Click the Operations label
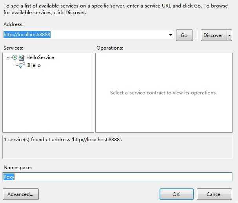The width and height of the screenshot is (238, 203). [110, 48]
